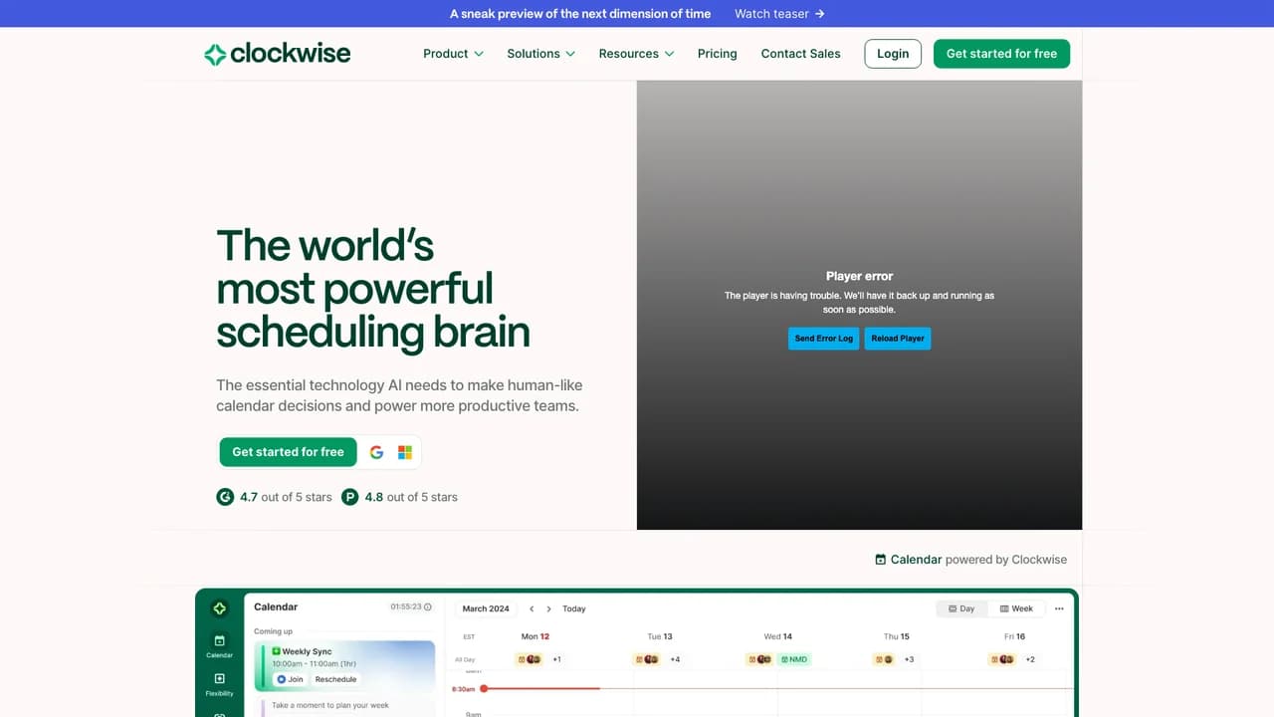Image resolution: width=1274 pixels, height=717 pixels.
Task: Click the calendar icon next to 'Calendar powered by Clockwise'
Action: point(880,560)
